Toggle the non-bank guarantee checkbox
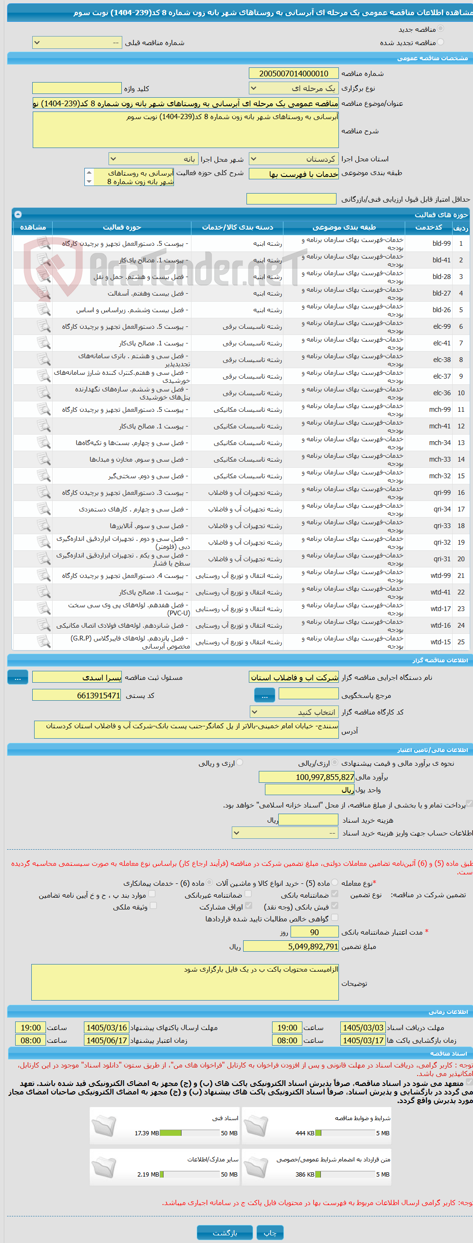The width and height of the screenshot is (473, 1243). (248, 894)
